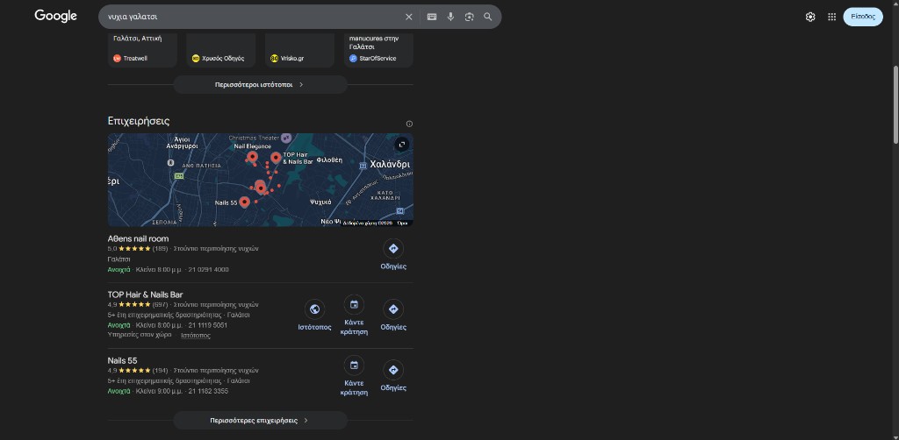This screenshot has height=440, width=899.
Task: Click the Google logo
Action: coord(55,17)
